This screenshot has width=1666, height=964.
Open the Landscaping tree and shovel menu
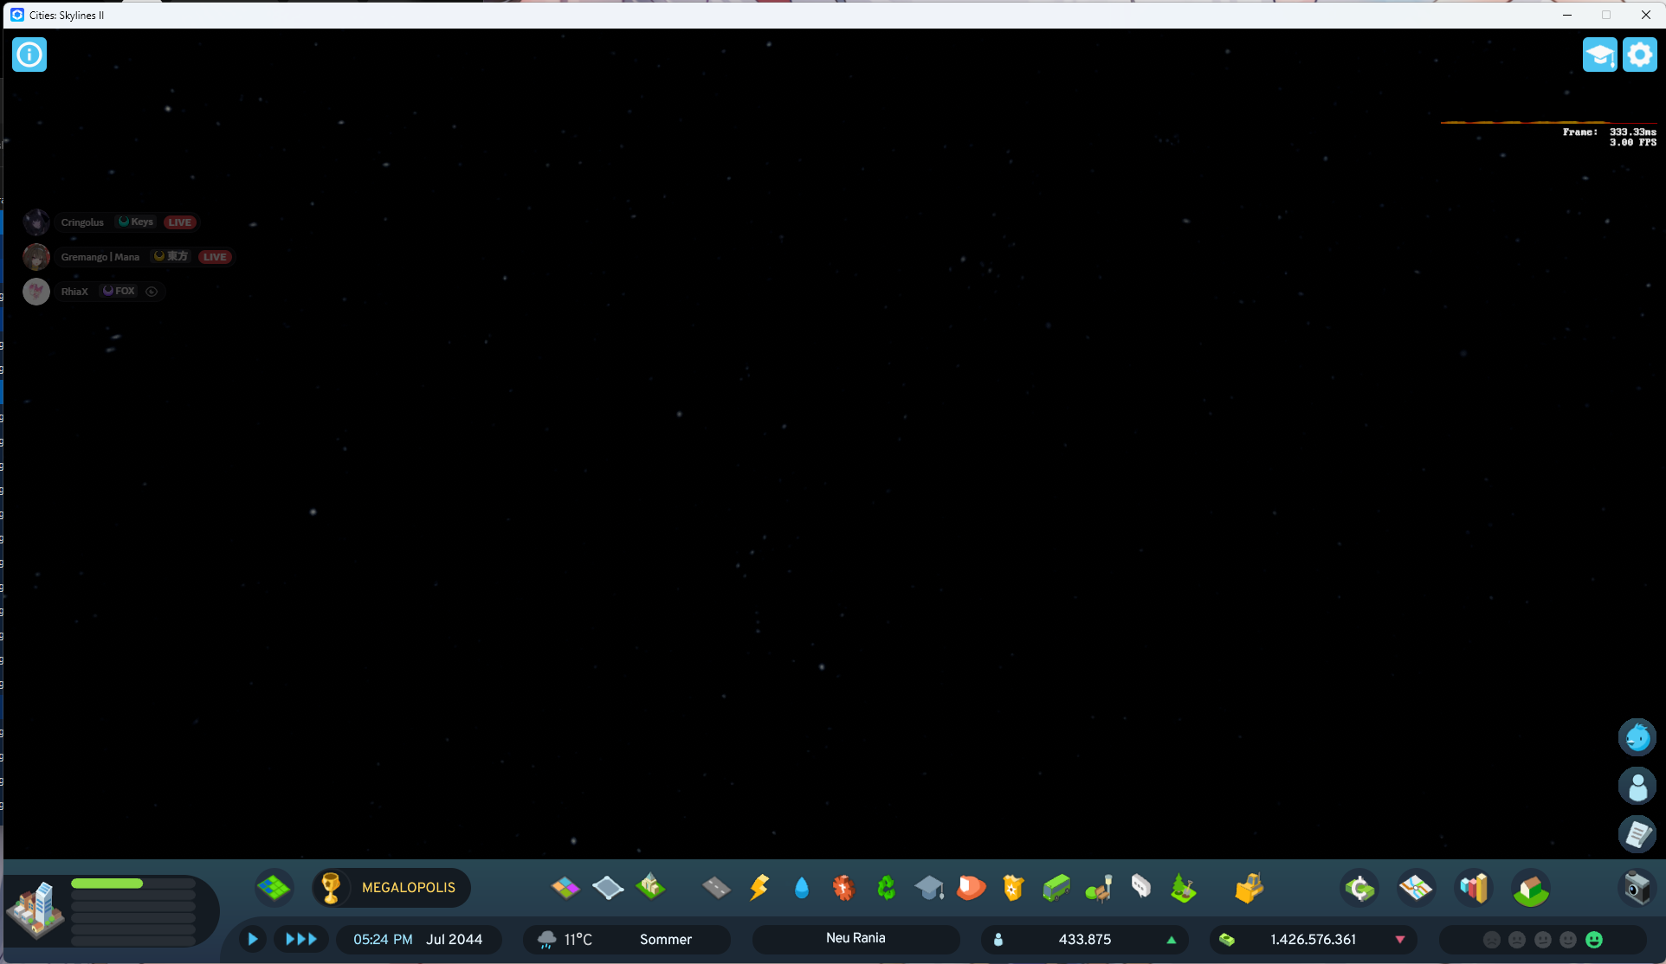(1183, 888)
